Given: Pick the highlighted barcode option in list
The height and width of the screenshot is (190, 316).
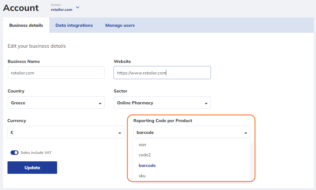Looking at the screenshot, I should [147, 165].
